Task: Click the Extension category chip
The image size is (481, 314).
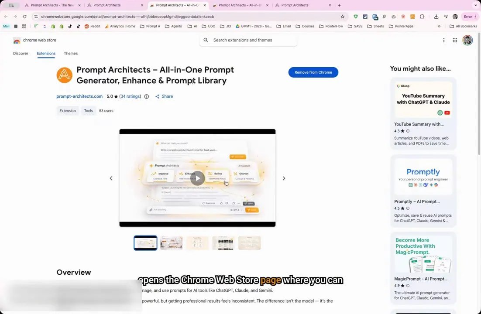Action: pyautogui.click(x=68, y=111)
